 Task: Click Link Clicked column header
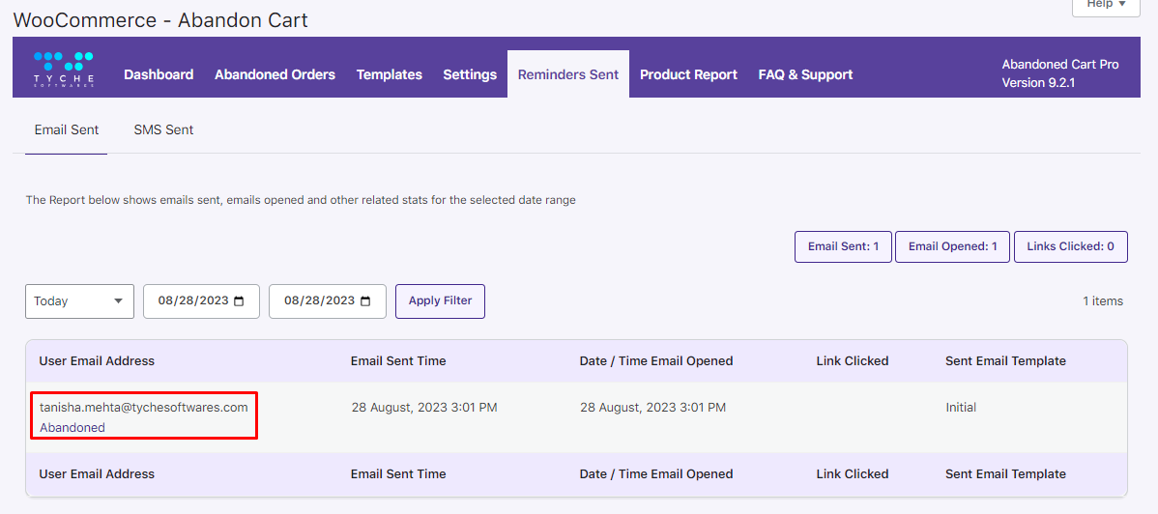coord(853,361)
